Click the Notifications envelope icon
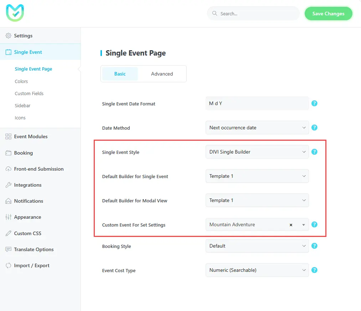 coord(8,201)
